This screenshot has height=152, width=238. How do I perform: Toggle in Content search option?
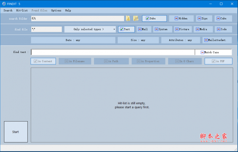point(43,61)
